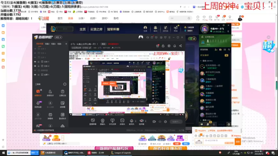Show the hidden 文本 4 source
This screenshot has height=156, width=278.
tap(35, 53)
